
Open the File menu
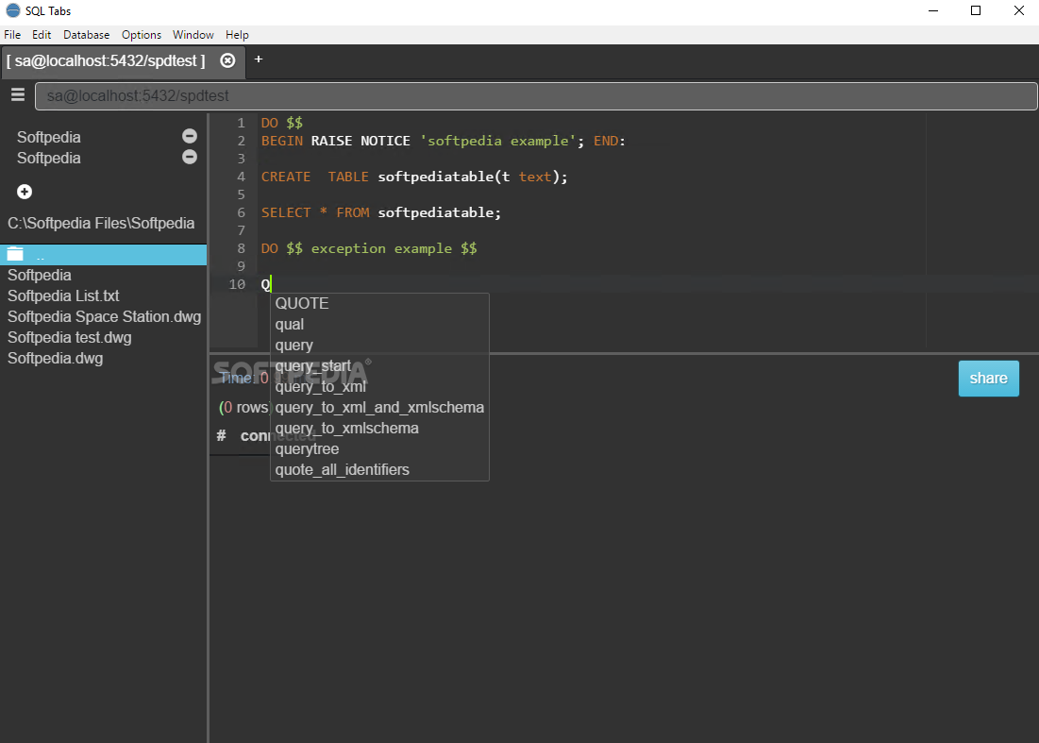12,35
